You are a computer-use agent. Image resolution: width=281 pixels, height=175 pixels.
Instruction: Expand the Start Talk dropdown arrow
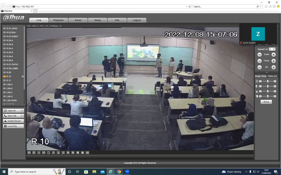(22, 115)
